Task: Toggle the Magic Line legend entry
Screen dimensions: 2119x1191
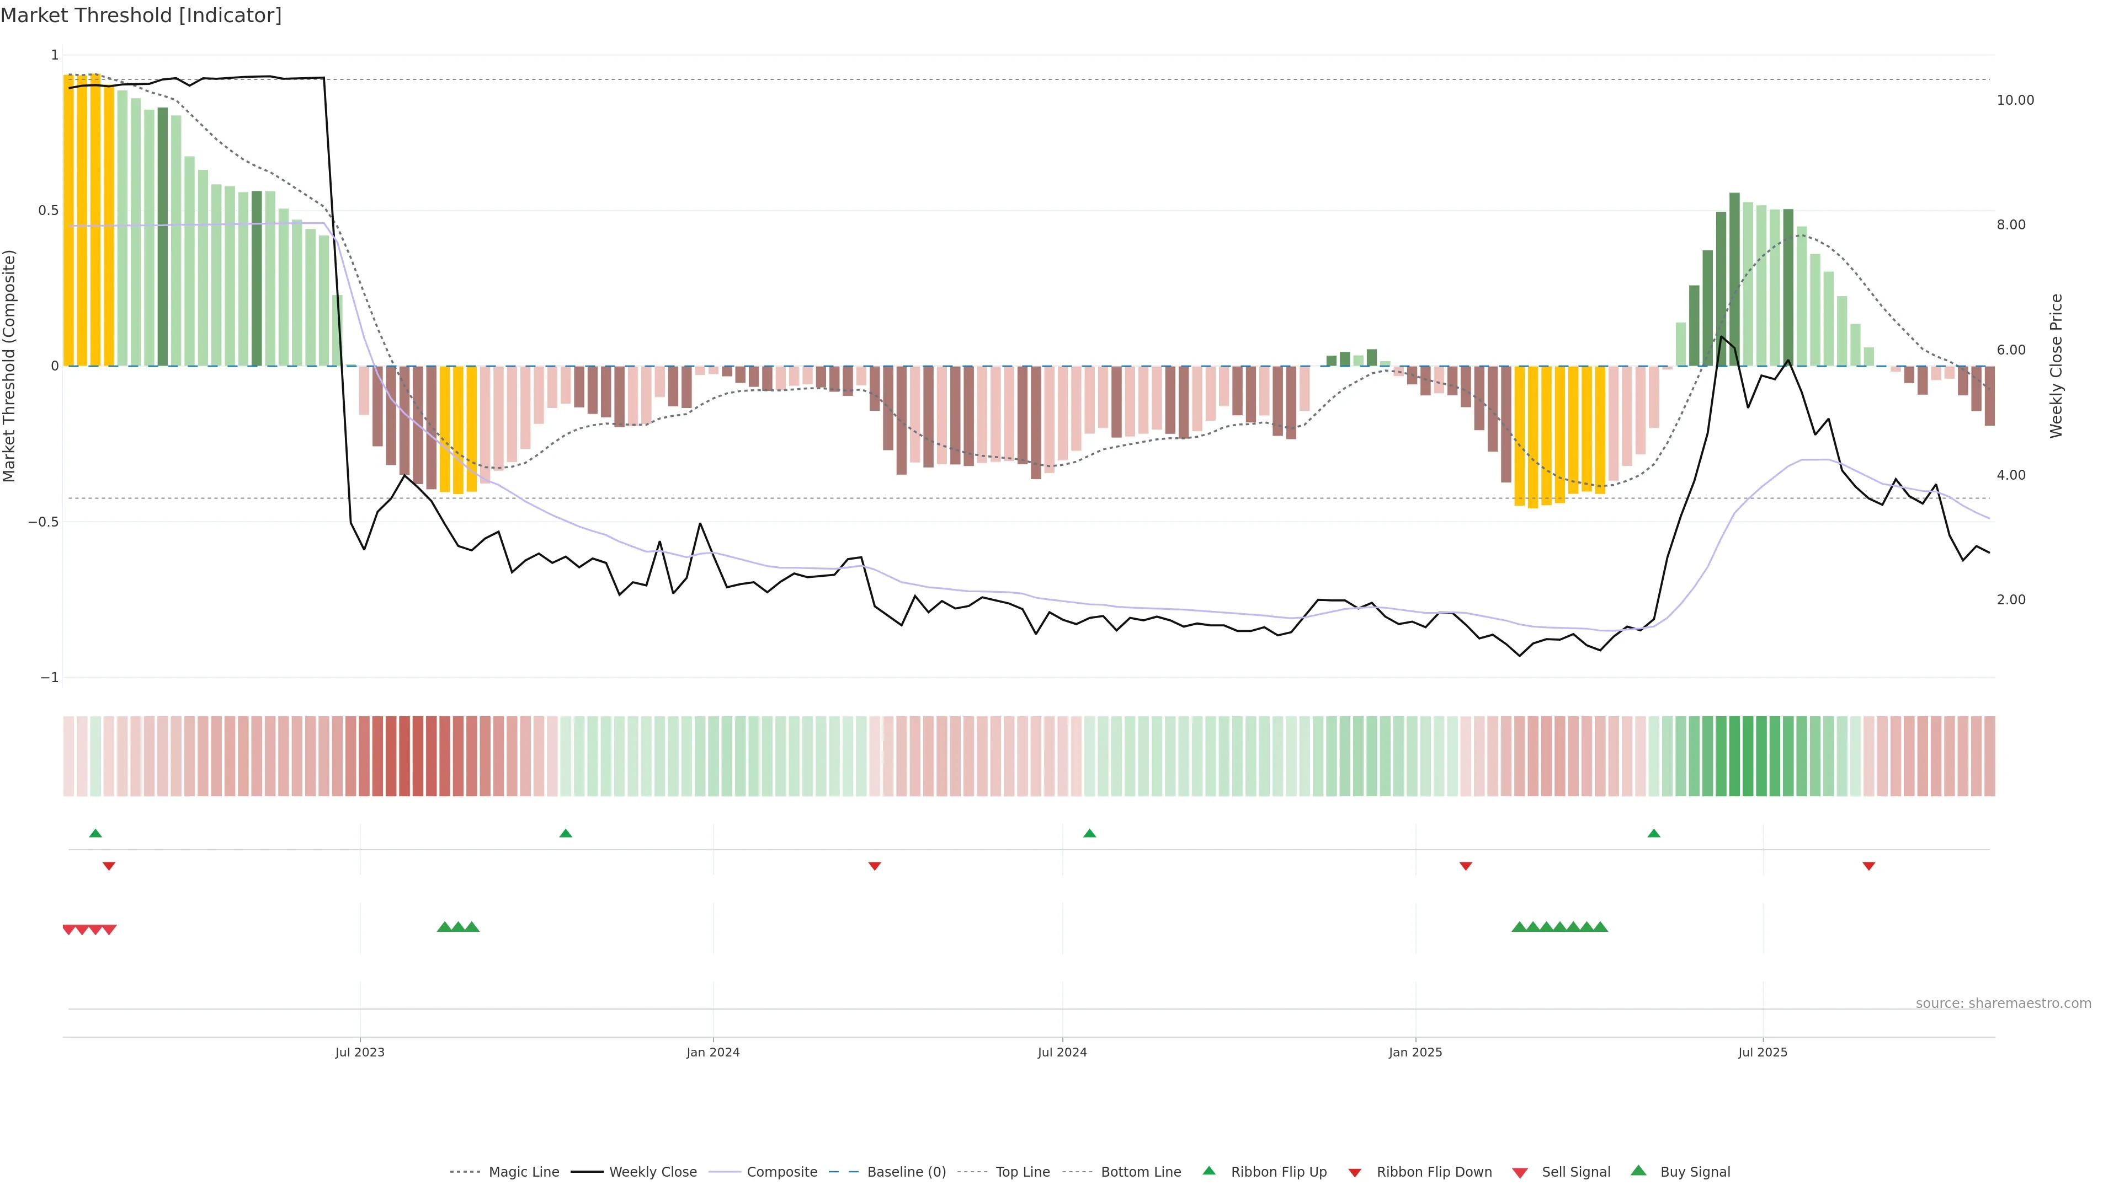Action: (523, 1172)
